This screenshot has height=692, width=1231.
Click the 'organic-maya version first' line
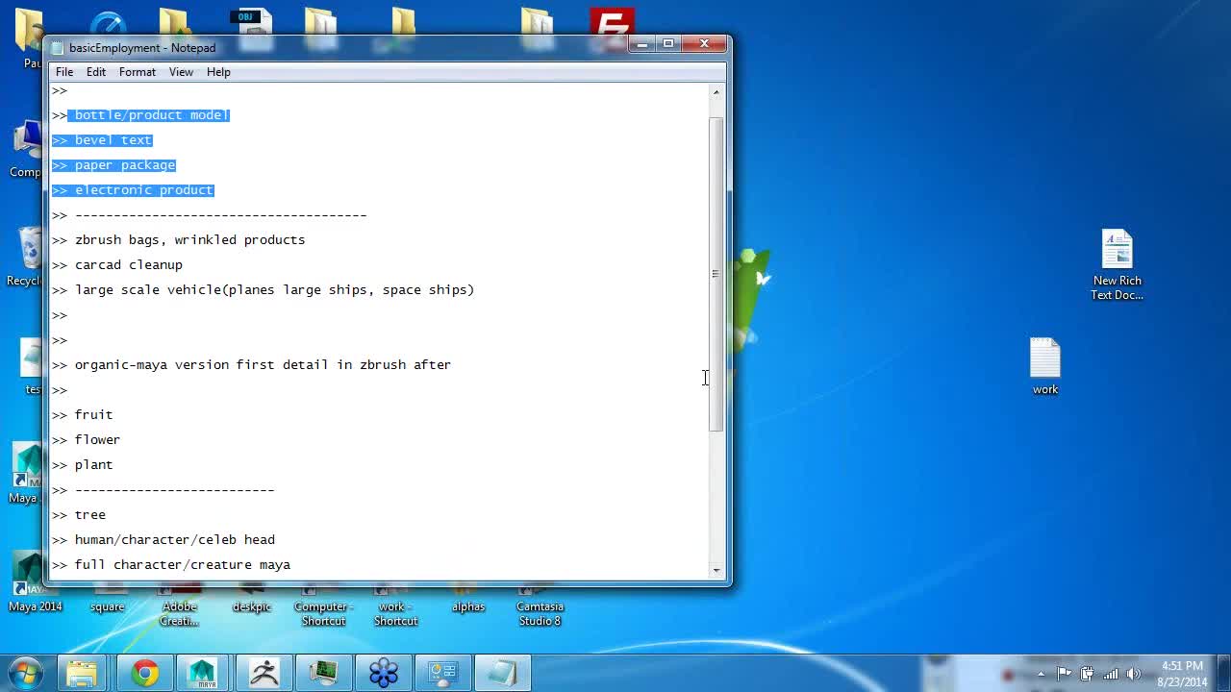(263, 365)
